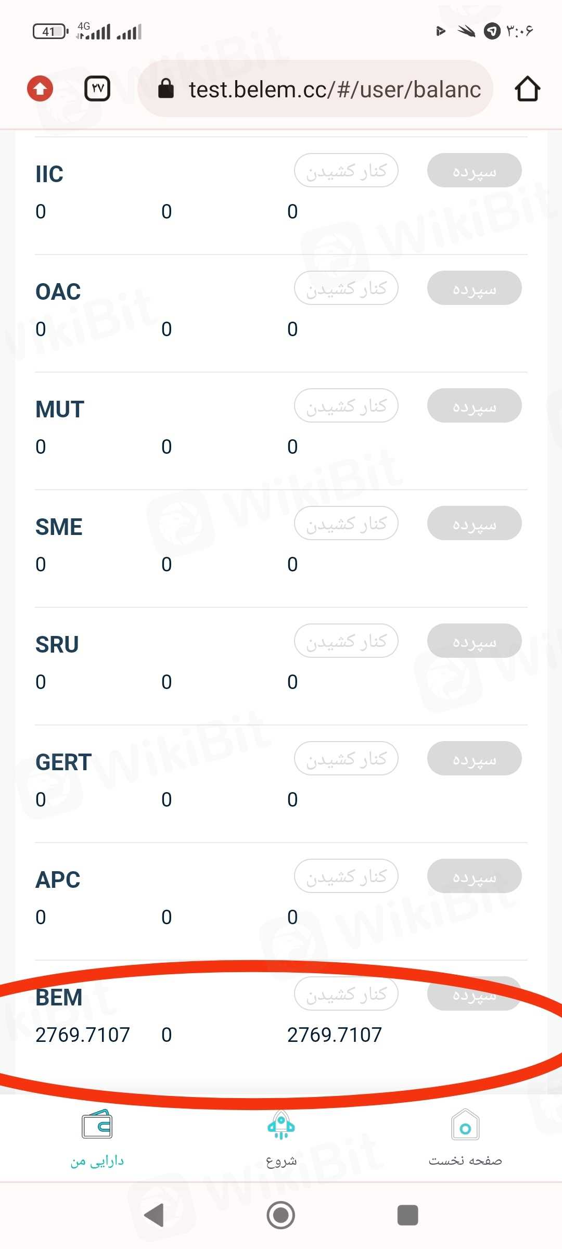Tap the withdraw button for BEM
The image size is (562, 1249).
click(346, 993)
